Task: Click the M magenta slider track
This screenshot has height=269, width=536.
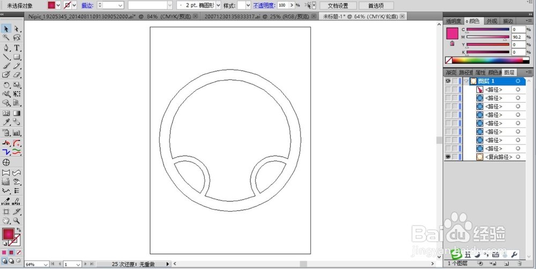Action: tap(488, 37)
